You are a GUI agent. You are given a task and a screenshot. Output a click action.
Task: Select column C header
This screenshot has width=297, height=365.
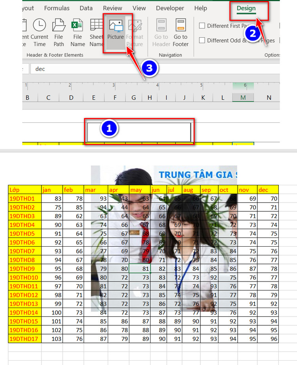[48, 97]
